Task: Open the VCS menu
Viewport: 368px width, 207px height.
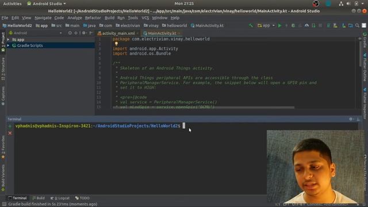Action: click(x=145, y=18)
